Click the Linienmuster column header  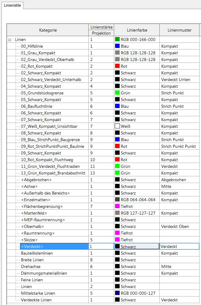[179, 30]
